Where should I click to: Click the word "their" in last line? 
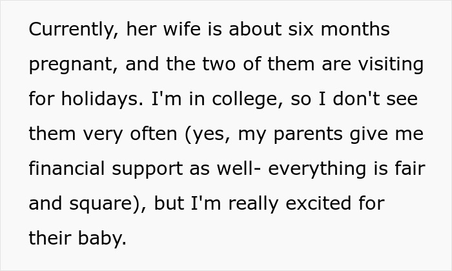(x=50, y=238)
